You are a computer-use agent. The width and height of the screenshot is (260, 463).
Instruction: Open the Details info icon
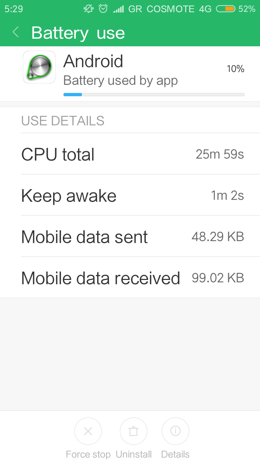pos(175,431)
